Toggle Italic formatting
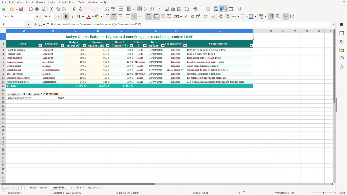Screen dimensions: 347x195 pos(72,17)
